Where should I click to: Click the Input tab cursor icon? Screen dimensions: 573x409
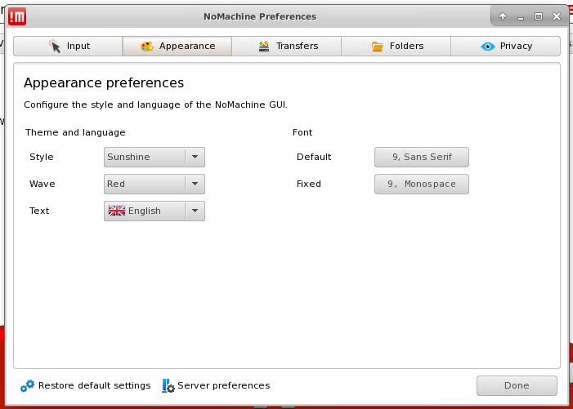(x=55, y=46)
